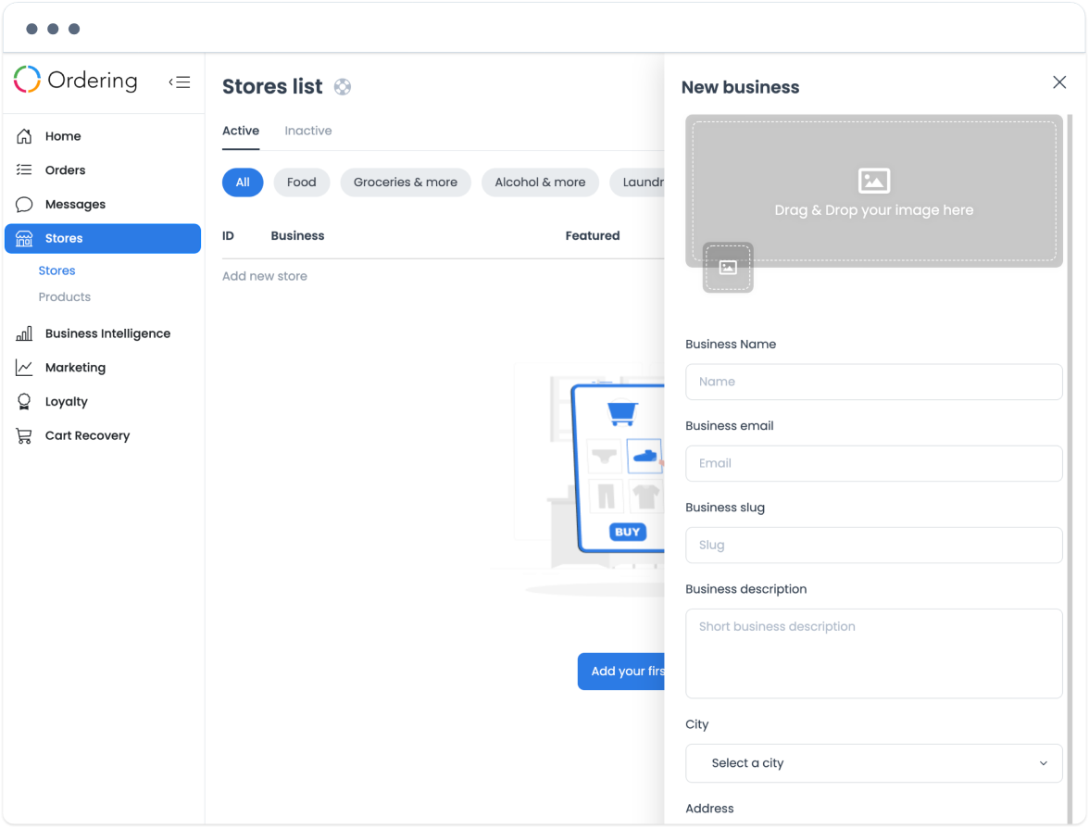Click the Add new store link
Viewport: 1089px width, 829px height.
pyautogui.click(x=265, y=276)
